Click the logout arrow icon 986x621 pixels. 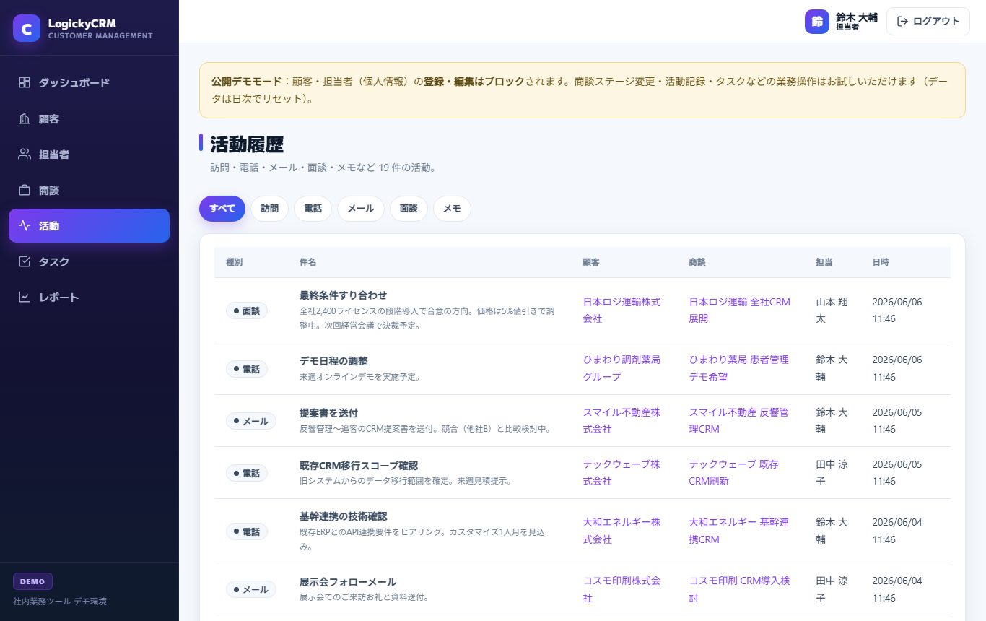click(x=902, y=22)
